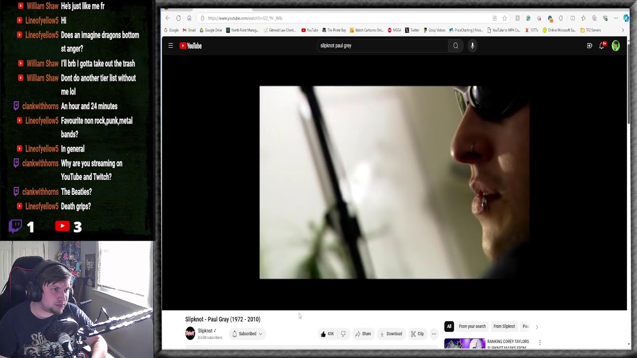Open the Edge favorites star-list icon
Image resolution: width=637 pixels, height=358 pixels.
point(583,18)
